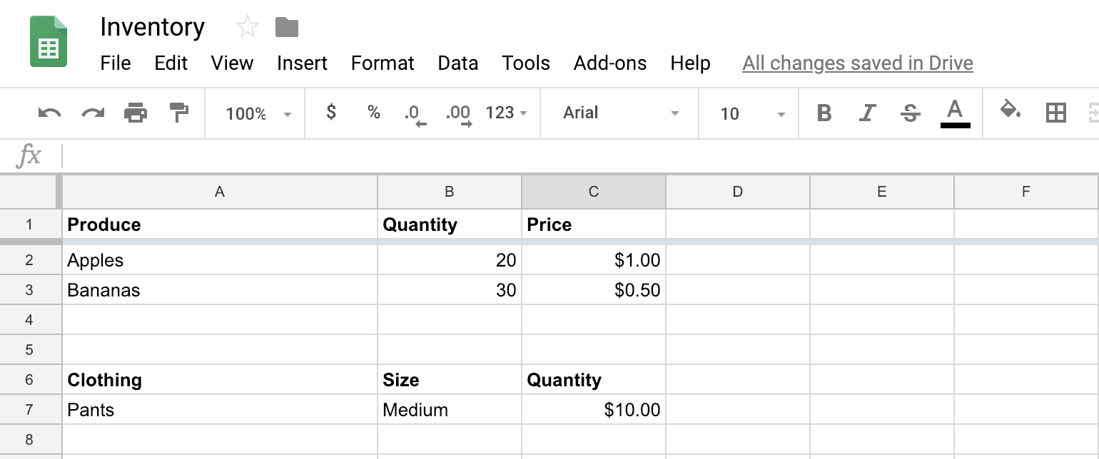Click the redo arrow icon
The image size is (1099, 459).
coord(93,113)
